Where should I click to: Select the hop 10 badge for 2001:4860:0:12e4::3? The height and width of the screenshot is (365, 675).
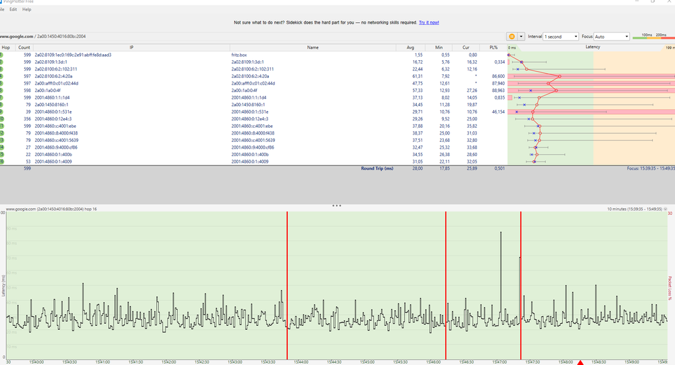(x=1, y=119)
